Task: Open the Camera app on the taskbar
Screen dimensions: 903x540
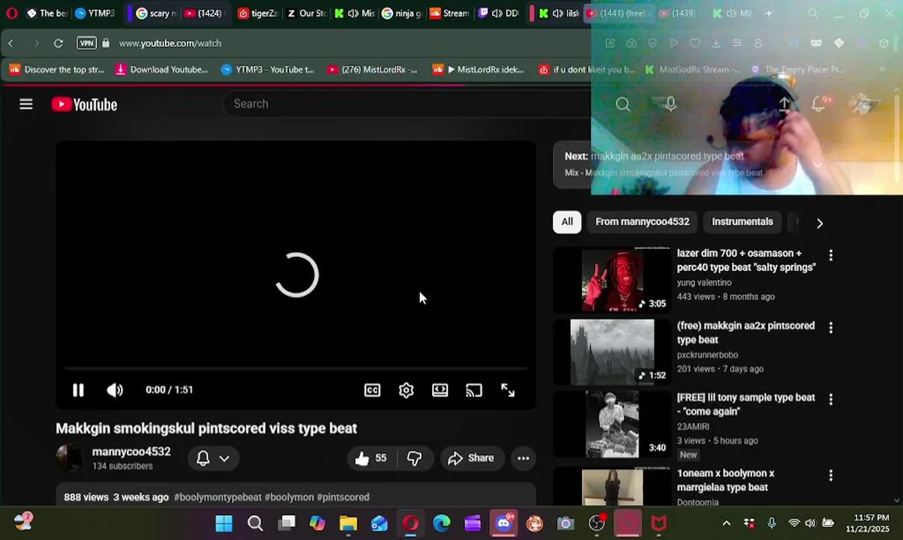Action: click(565, 523)
